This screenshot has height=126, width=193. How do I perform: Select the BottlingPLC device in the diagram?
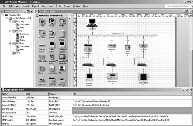point(143,46)
